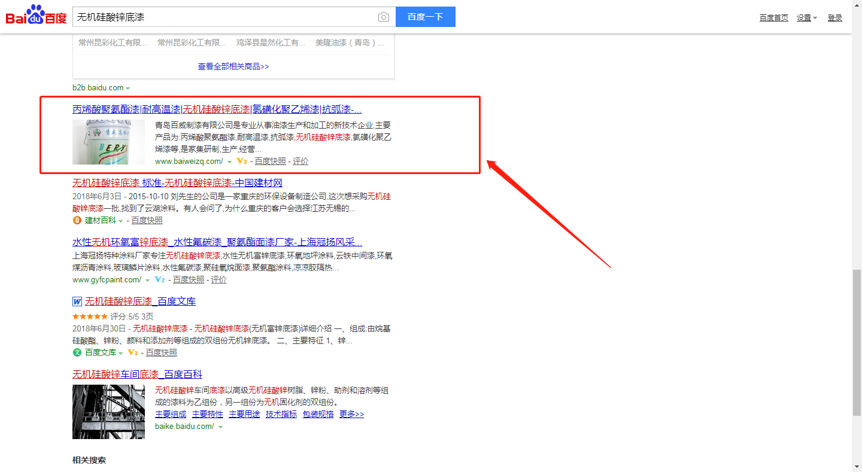Click 百度文库 source name text

(101, 352)
